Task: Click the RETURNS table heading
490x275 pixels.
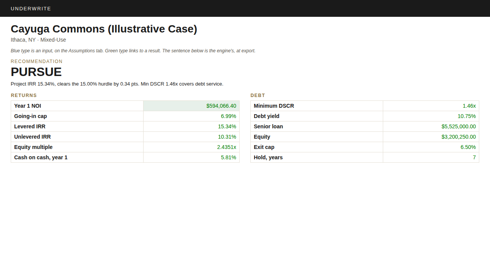Action: coord(24,95)
